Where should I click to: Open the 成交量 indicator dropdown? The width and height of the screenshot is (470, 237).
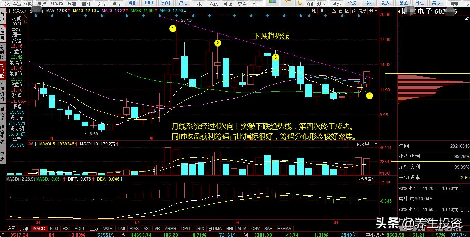(376, 144)
